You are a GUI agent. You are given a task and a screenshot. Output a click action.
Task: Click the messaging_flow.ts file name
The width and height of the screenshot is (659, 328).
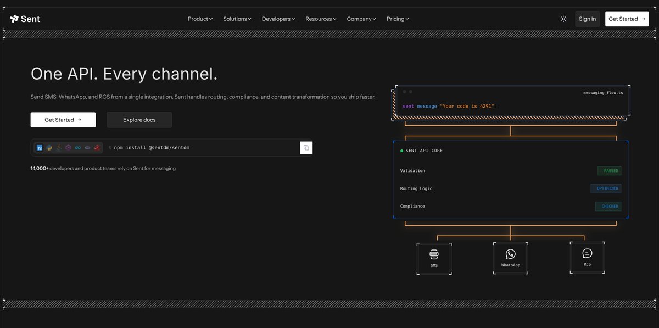(x=603, y=93)
